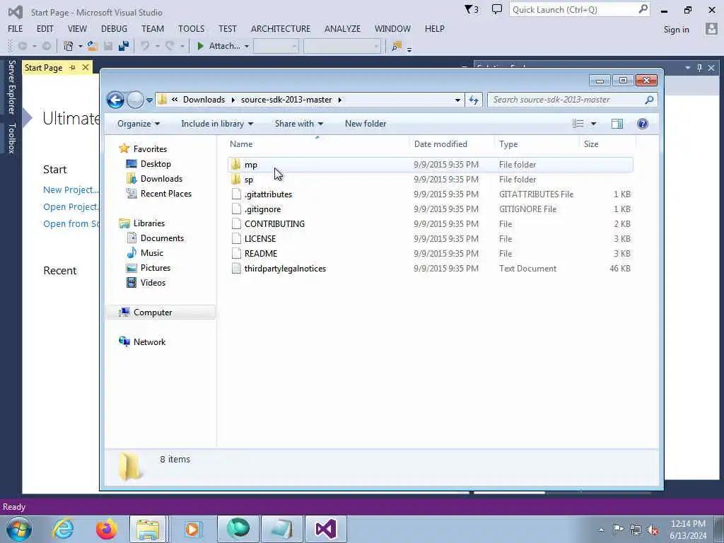
Task: Select the README file
Action: pyautogui.click(x=431, y=254)
